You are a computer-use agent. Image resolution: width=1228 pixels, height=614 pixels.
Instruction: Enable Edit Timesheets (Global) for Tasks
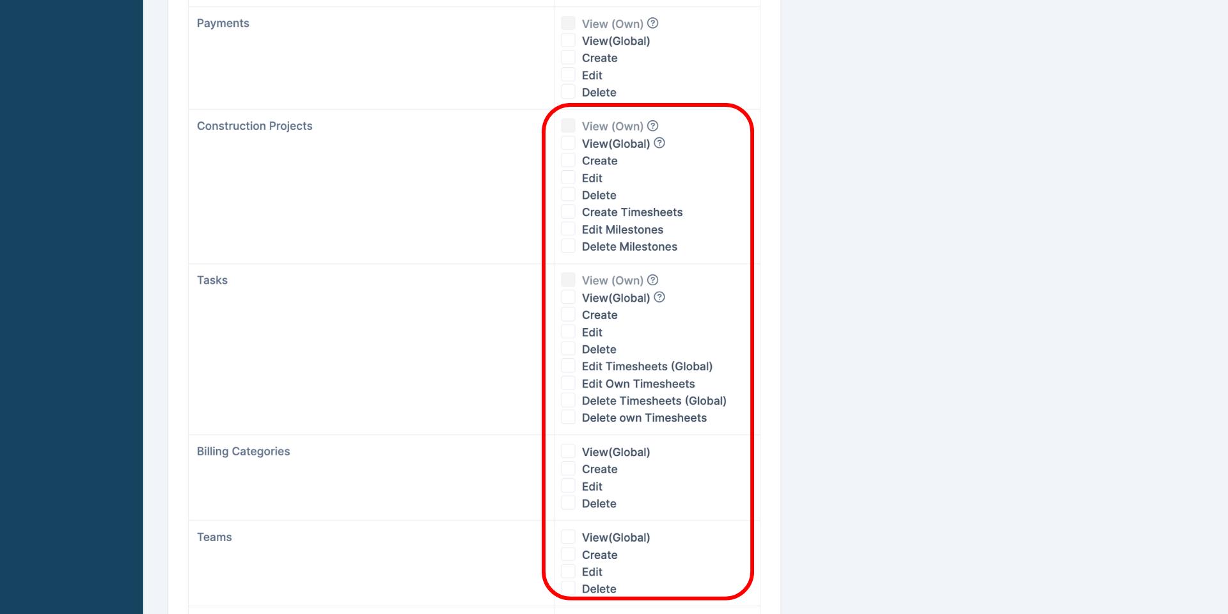pyautogui.click(x=568, y=366)
